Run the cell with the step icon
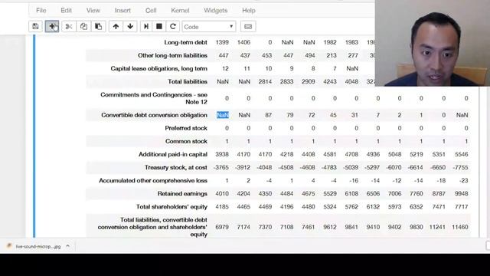490x276 pixels. point(146,27)
